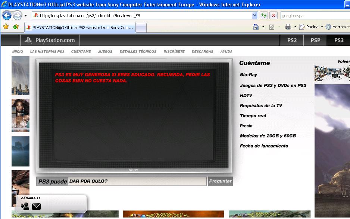Switch to the PS3 section

[x=338, y=40]
